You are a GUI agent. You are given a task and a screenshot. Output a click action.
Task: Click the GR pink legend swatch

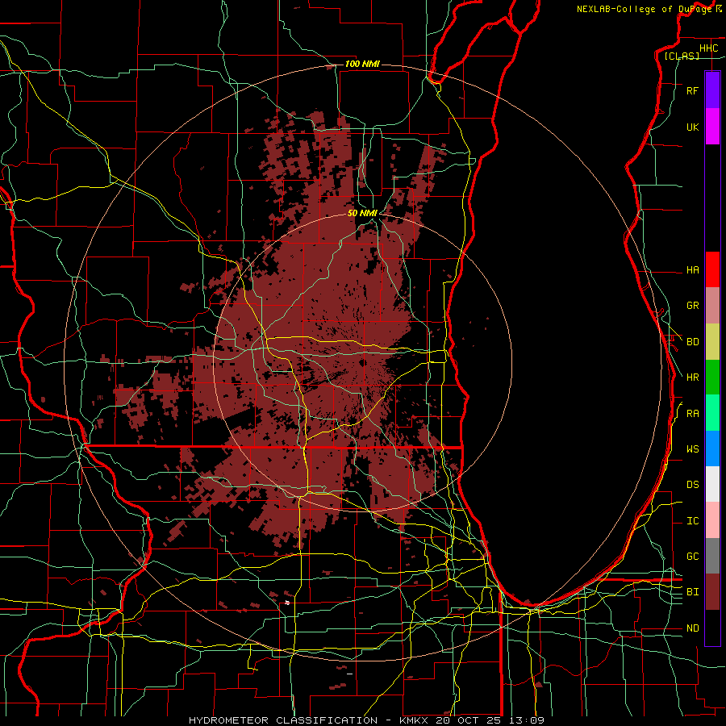point(712,306)
